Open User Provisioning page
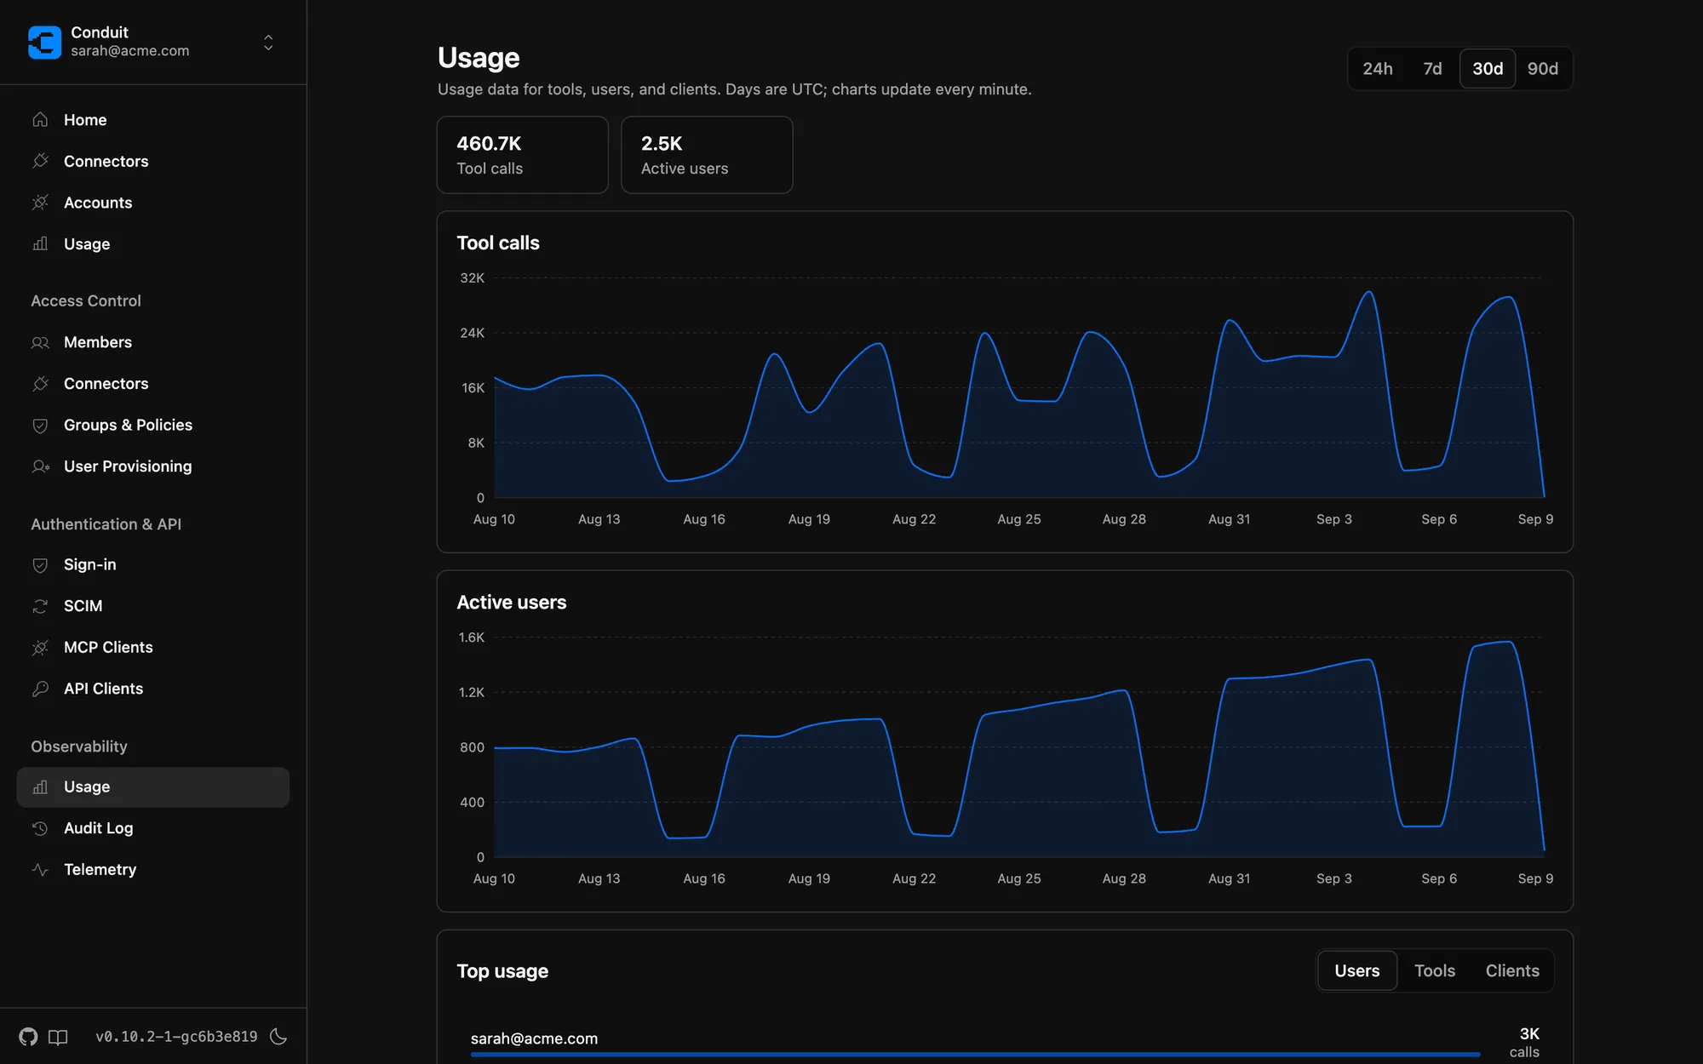Image resolution: width=1703 pixels, height=1064 pixels. [x=128, y=466]
